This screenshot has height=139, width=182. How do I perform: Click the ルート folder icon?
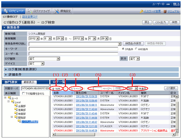click(9, 97)
